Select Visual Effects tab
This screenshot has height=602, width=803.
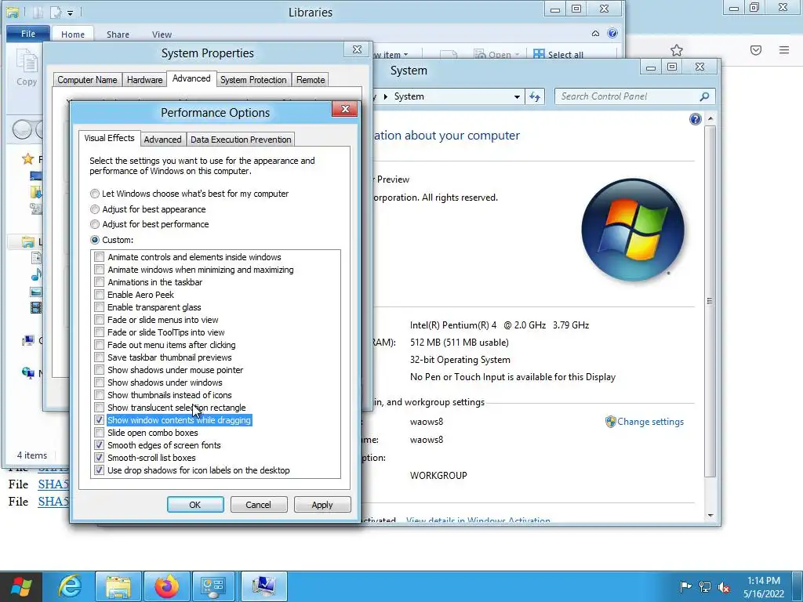(109, 138)
